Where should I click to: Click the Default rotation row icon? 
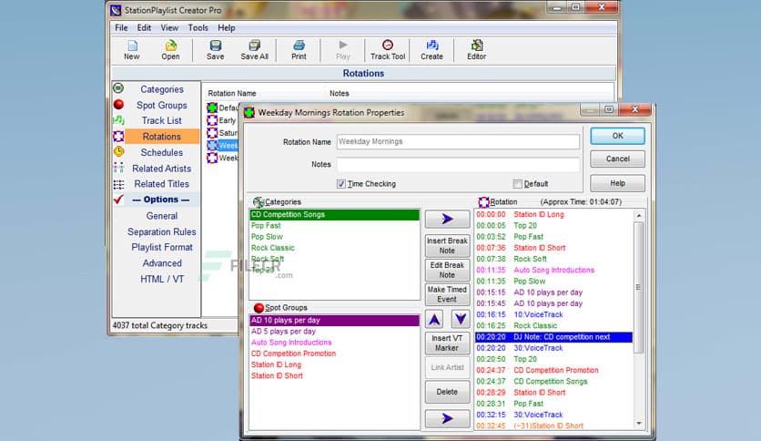tap(212, 108)
